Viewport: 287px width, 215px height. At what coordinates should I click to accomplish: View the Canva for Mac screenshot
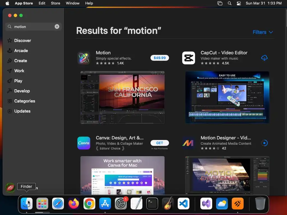click(x=122, y=175)
